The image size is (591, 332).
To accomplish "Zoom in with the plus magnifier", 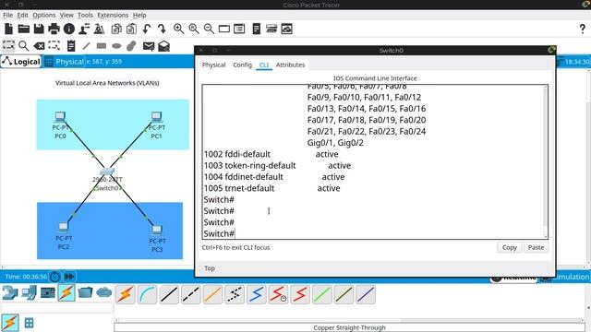I will click(x=178, y=29).
